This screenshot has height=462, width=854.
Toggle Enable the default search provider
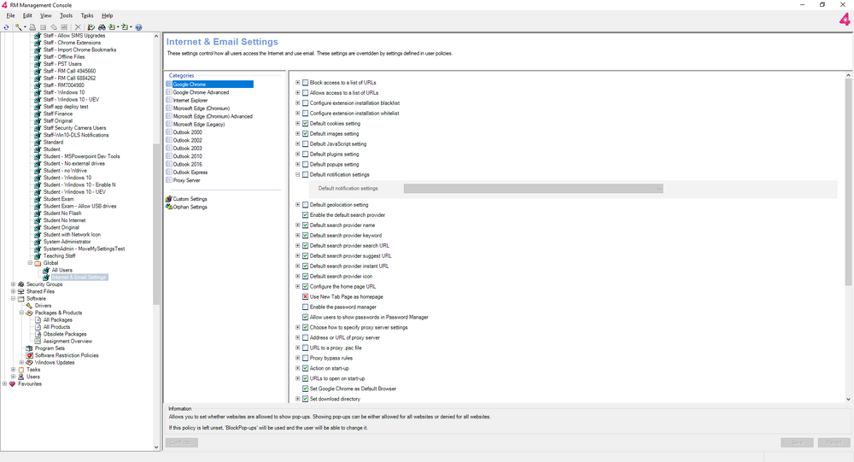(x=305, y=215)
